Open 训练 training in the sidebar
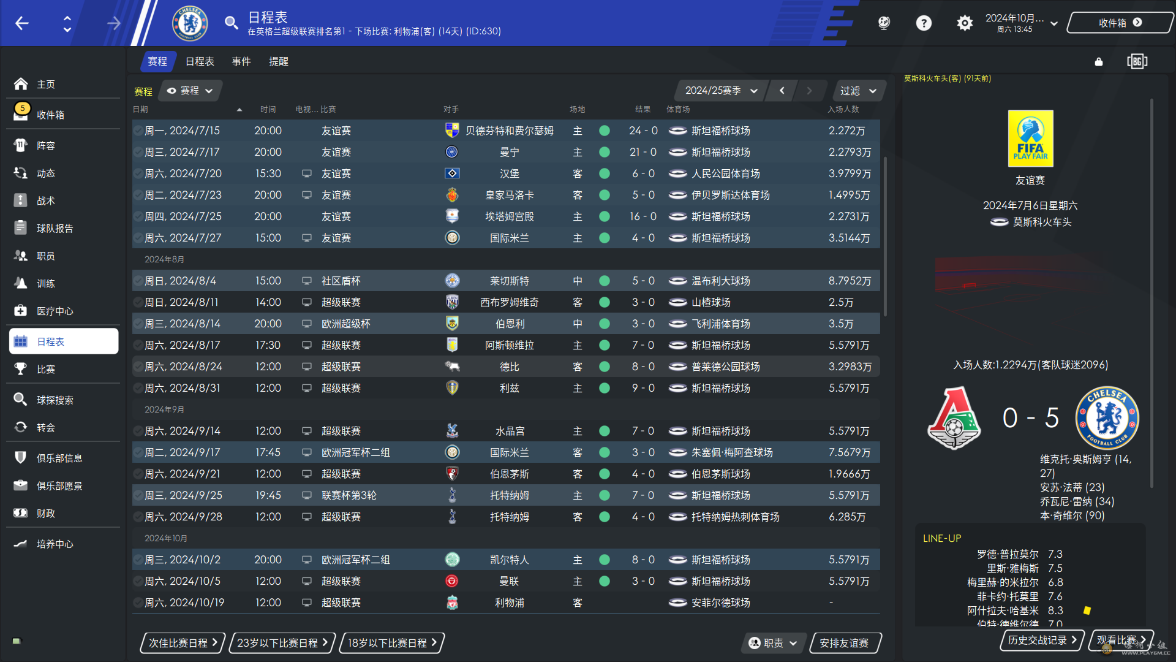The image size is (1176, 662). (64, 283)
